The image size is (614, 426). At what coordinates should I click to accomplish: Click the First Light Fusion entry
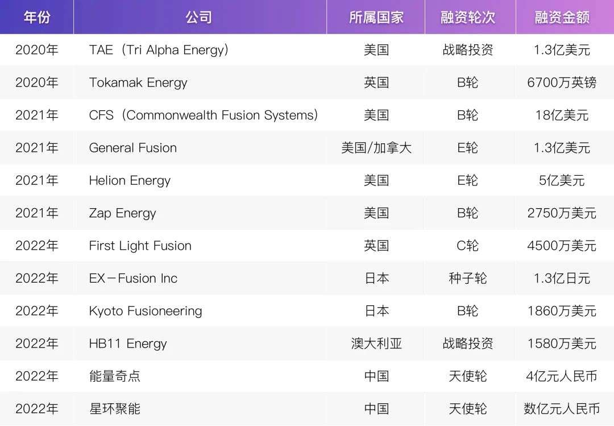[140, 246]
